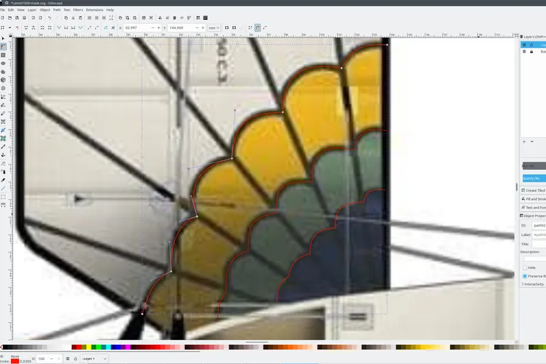Open the Edit menu
Screen dimensions: 546x364
[11, 10]
